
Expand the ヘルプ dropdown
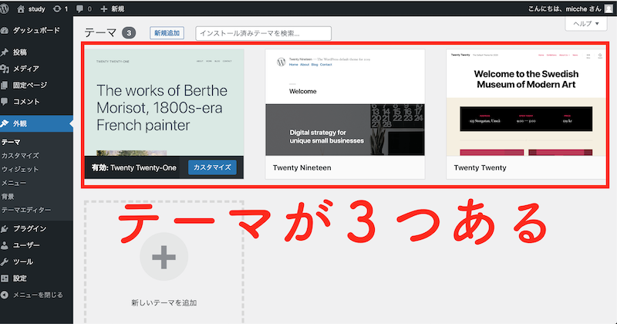point(586,24)
